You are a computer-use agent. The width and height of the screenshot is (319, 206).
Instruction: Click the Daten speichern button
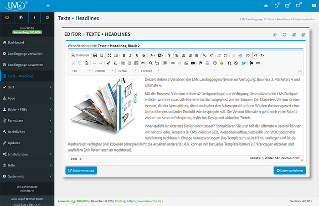(x=289, y=171)
